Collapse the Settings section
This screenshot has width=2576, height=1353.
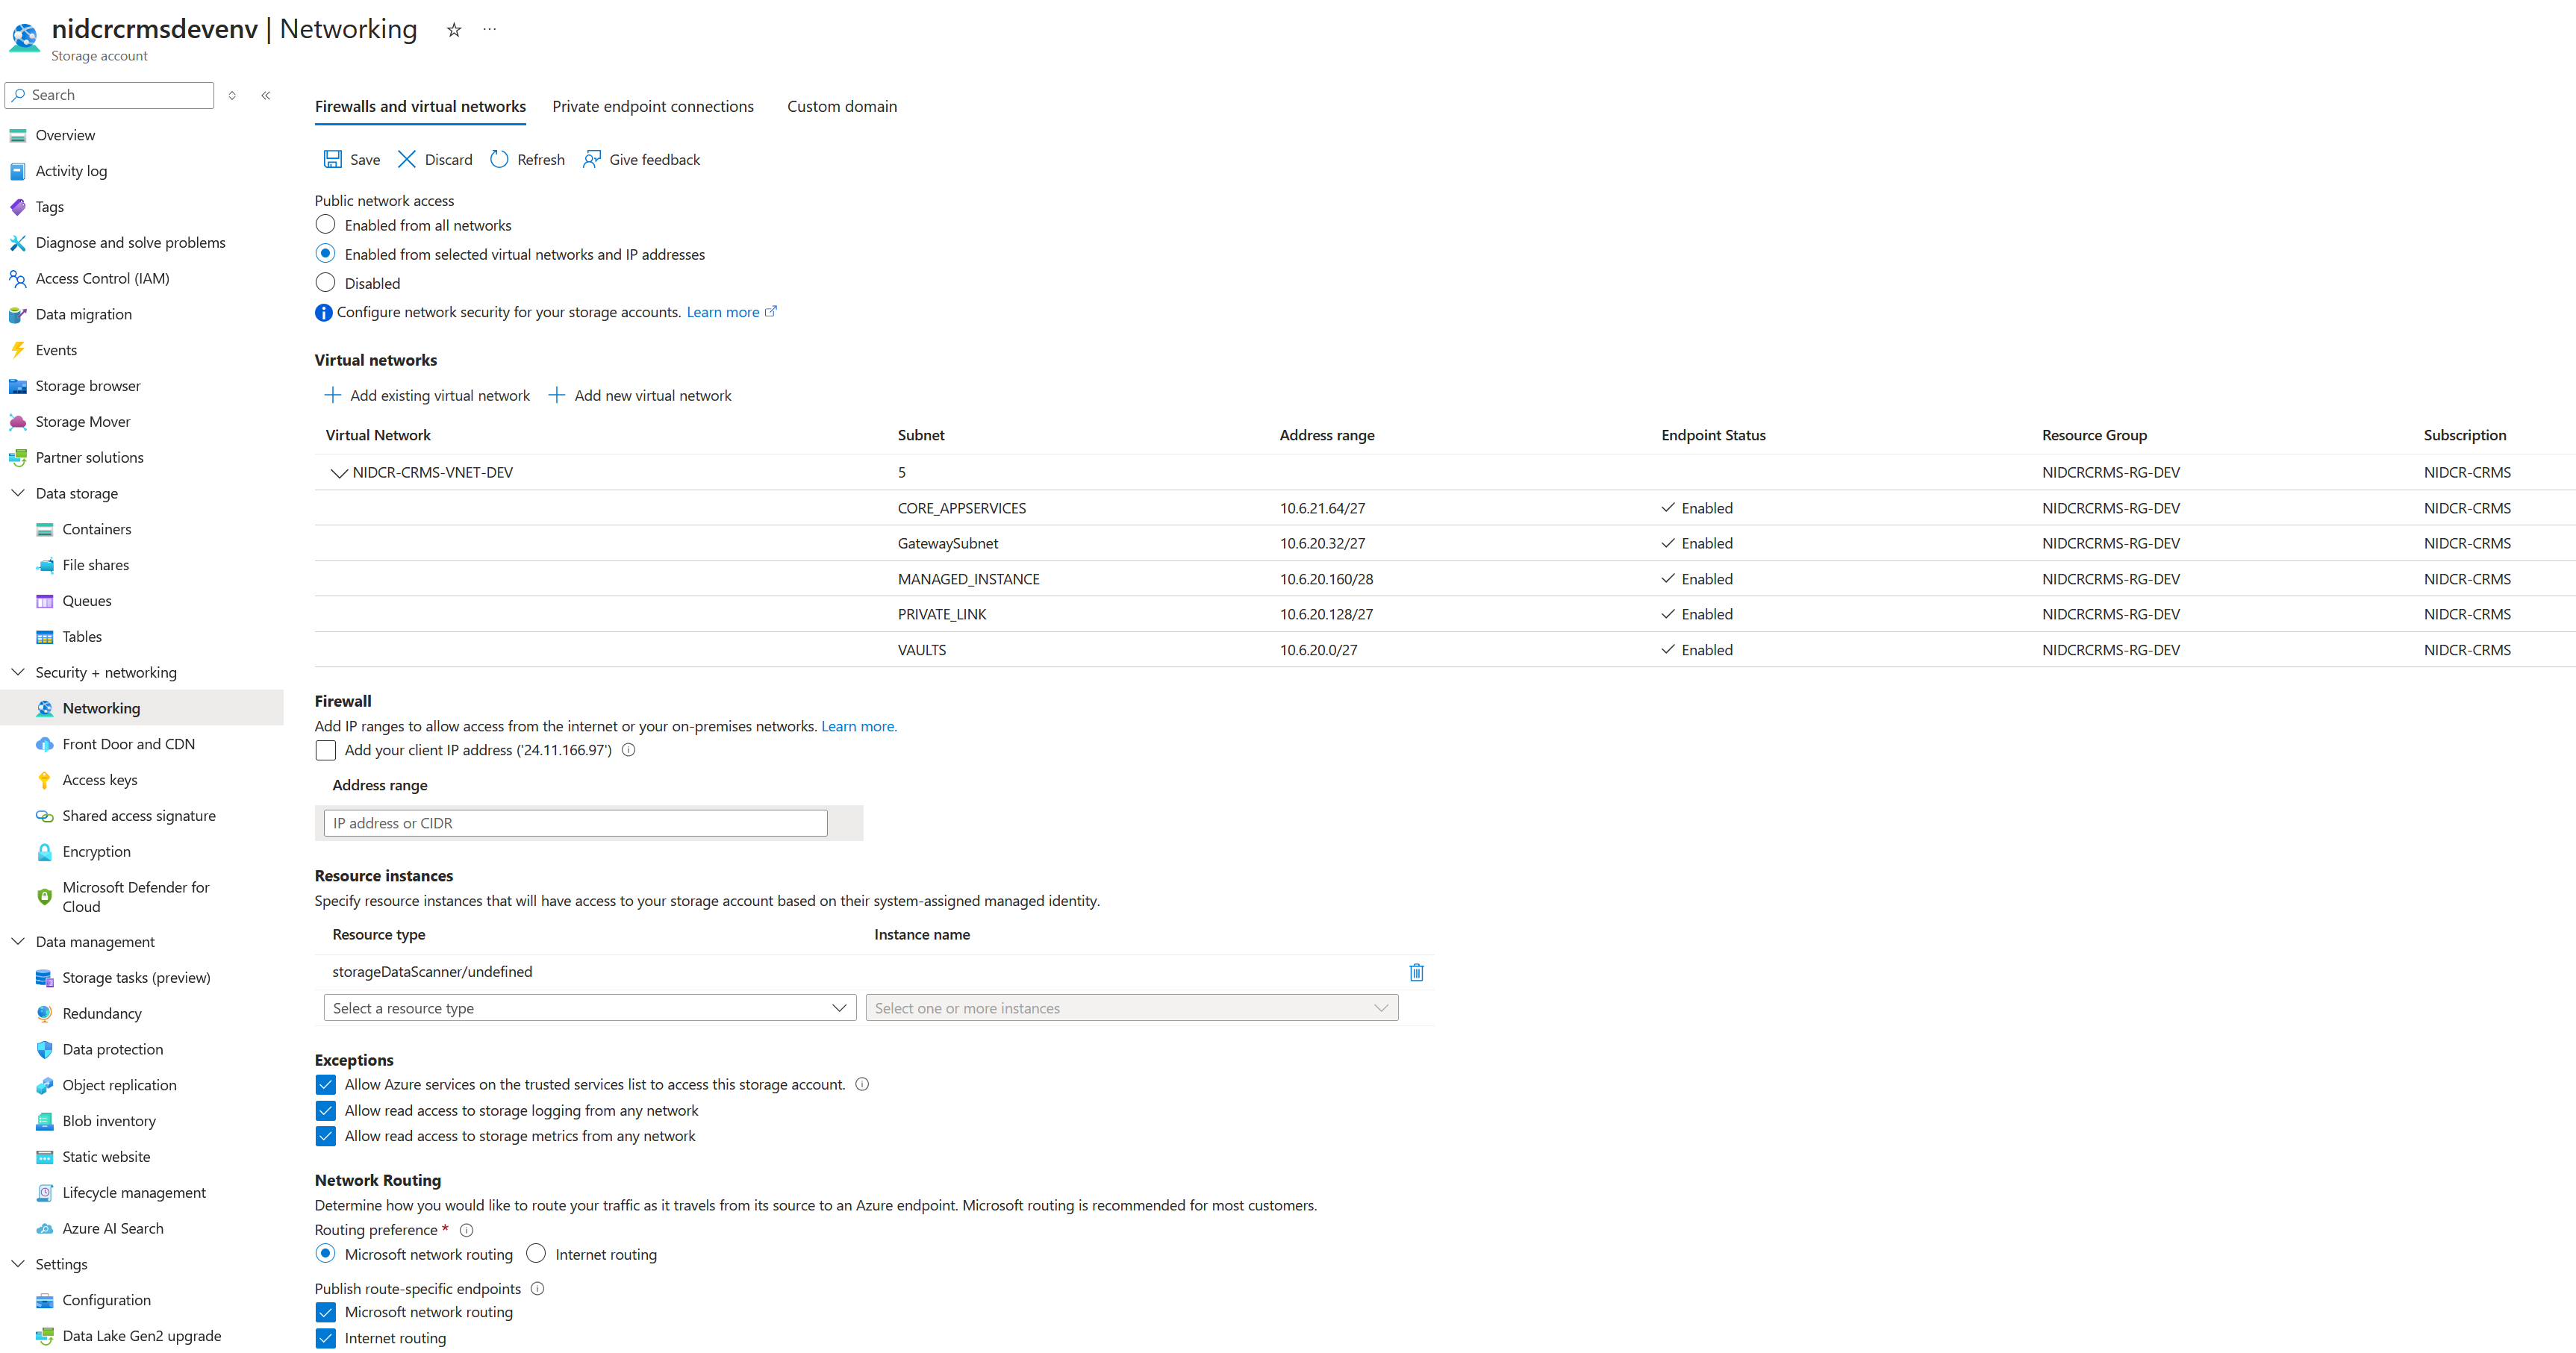(17, 1264)
